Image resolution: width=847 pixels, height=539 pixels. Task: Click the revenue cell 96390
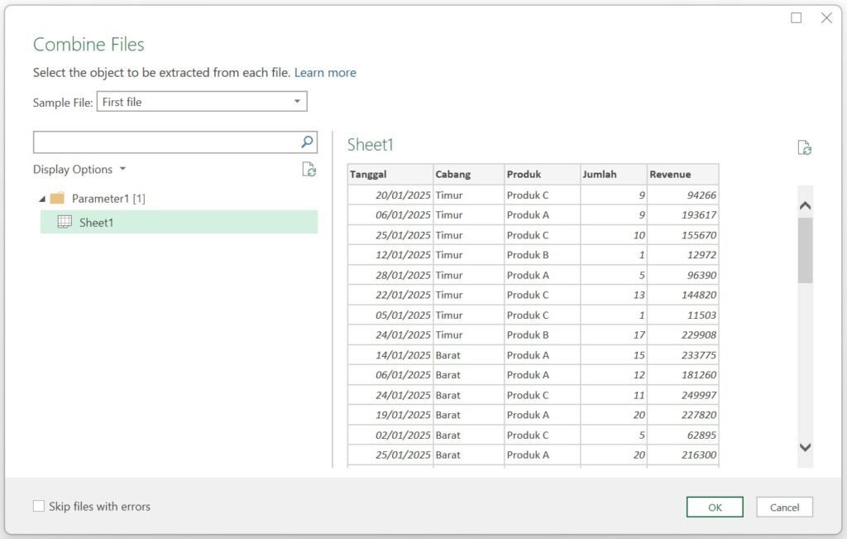pyautogui.click(x=682, y=275)
